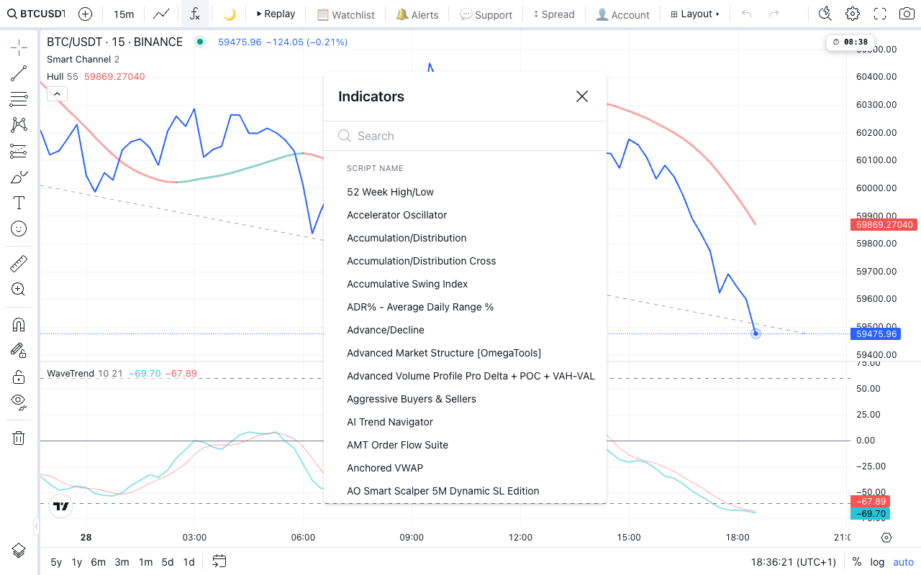Viewport: 921px width, 575px height.
Task: Open the Watchlist panel
Action: [346, 14]
